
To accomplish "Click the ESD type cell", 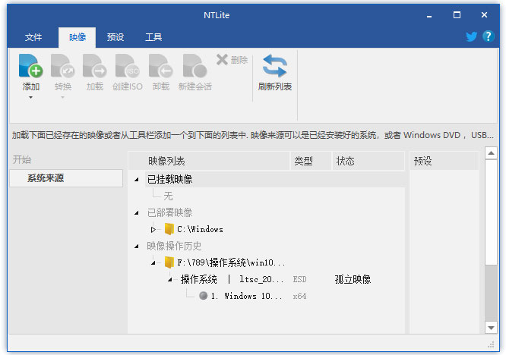I will point(299,279).
